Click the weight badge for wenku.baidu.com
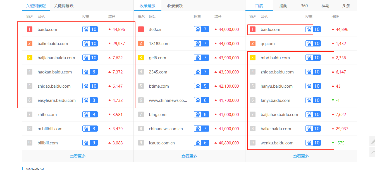The height and width of the screenshot is (170, 375). [313, 143]
